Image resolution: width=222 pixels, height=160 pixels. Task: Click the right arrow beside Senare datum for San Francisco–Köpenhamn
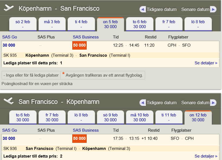[213, 103]
